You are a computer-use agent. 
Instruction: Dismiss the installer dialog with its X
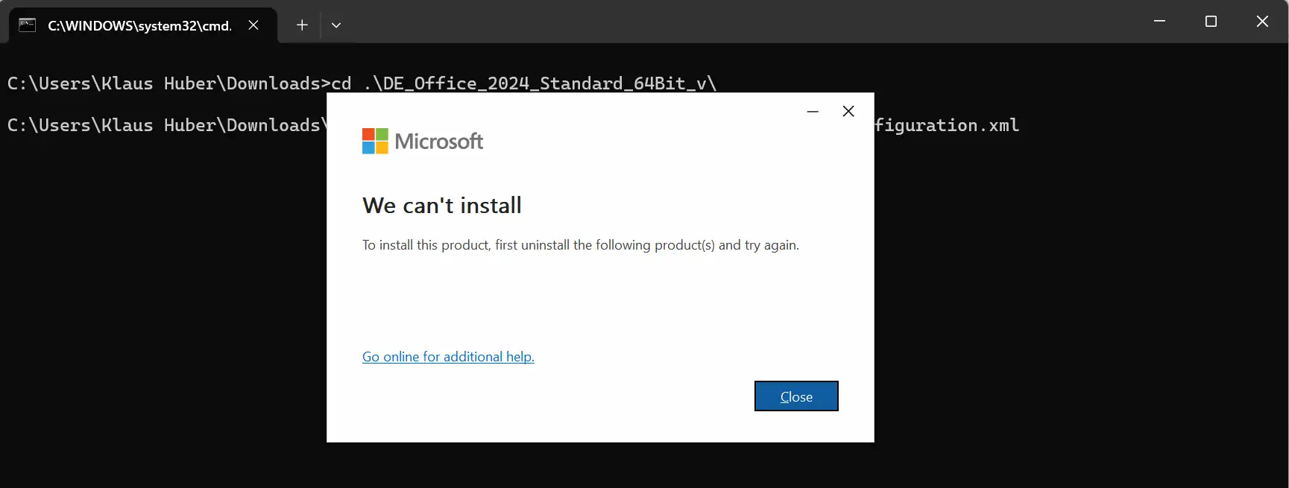tap(848, 112)
